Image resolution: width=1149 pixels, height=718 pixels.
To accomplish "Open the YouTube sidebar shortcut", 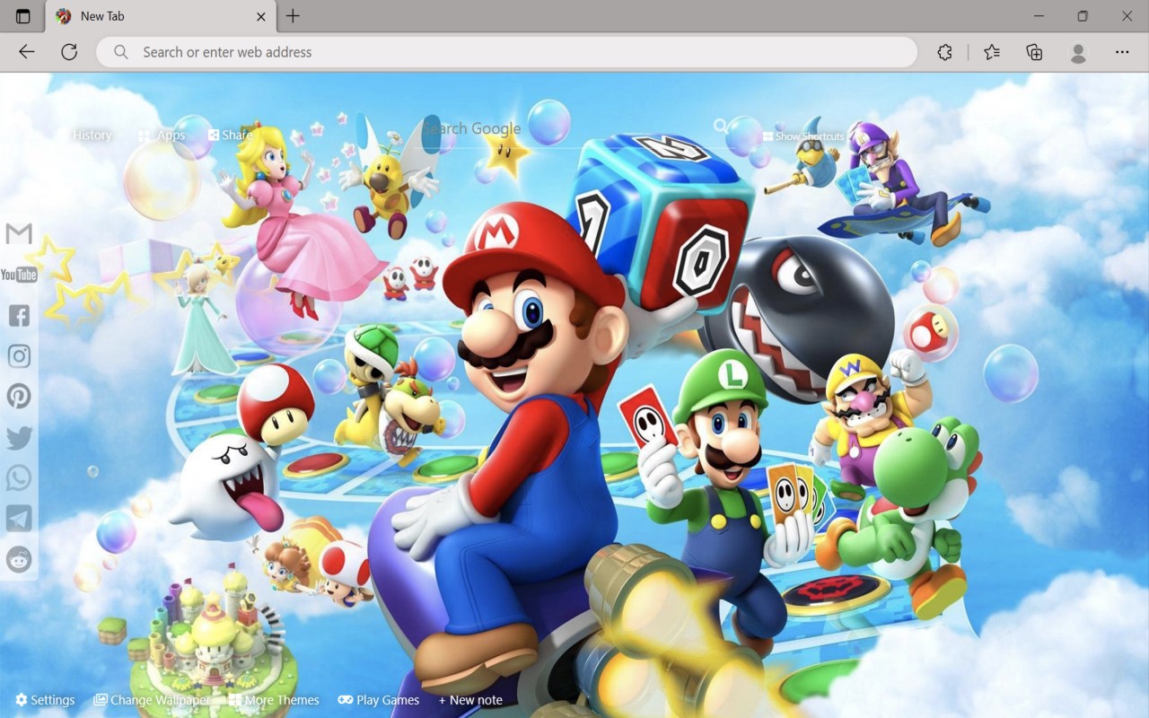I will [x=19, y=275].
